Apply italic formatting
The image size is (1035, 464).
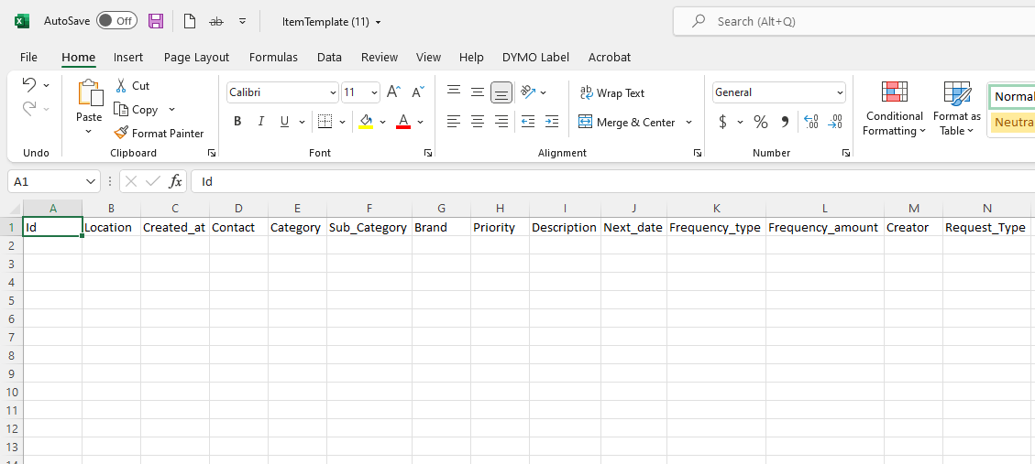click(x=260, y=122)
